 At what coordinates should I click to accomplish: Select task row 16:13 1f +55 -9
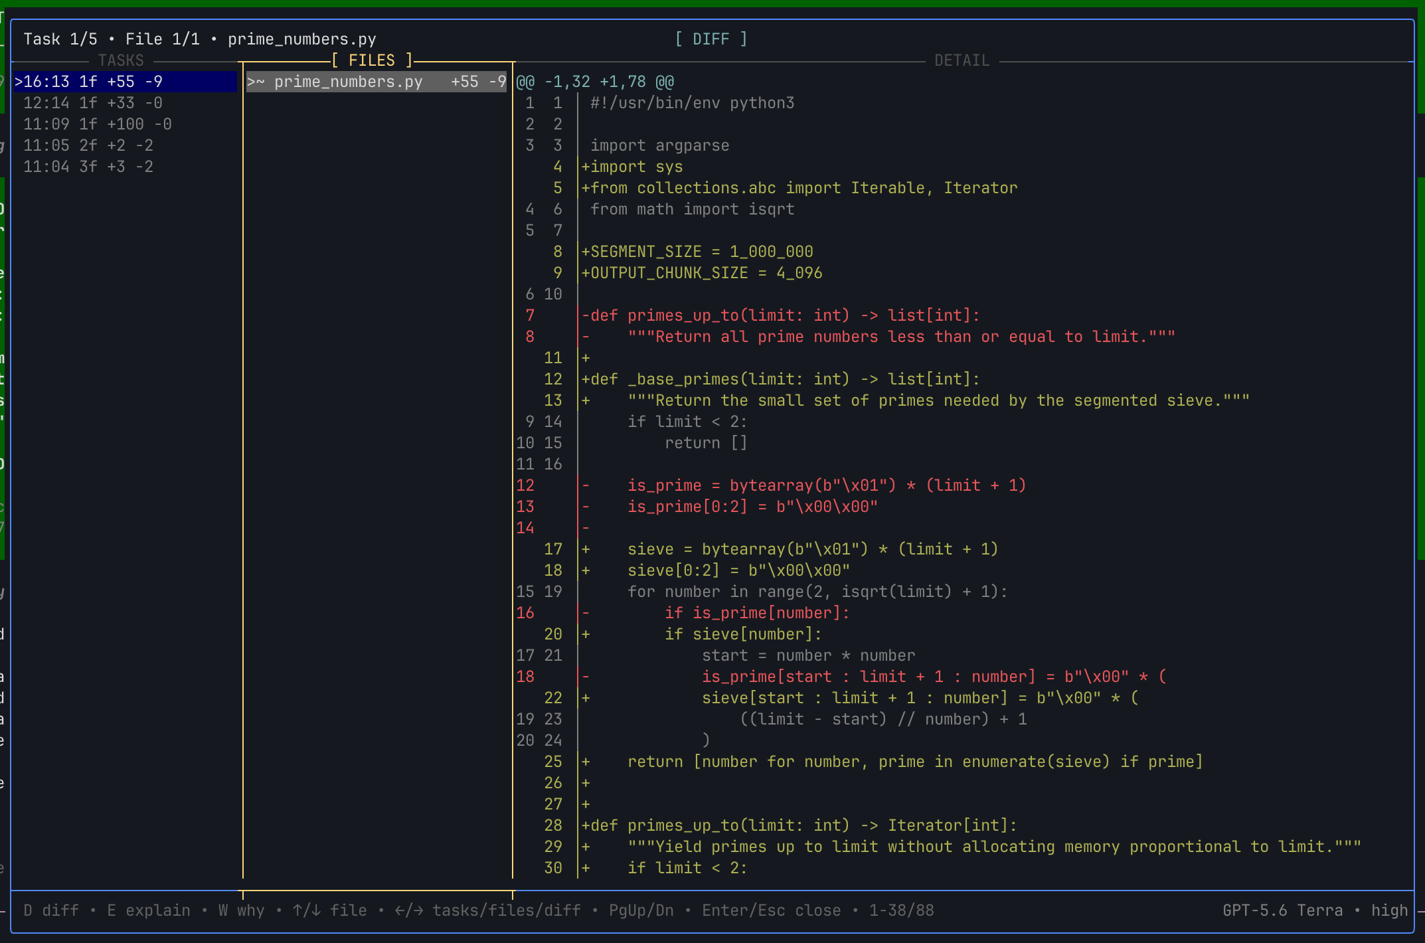[x=126, y=82]
